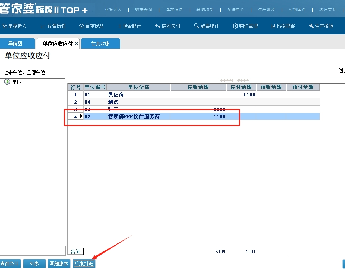The image size is (345, 271).
Task: Select the 测试 row name cell
Action: point(139,102)
